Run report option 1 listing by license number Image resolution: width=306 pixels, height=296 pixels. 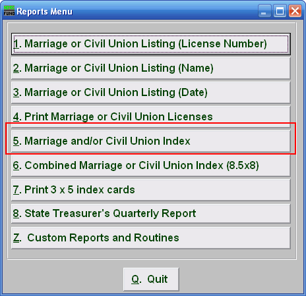(151, 44)
